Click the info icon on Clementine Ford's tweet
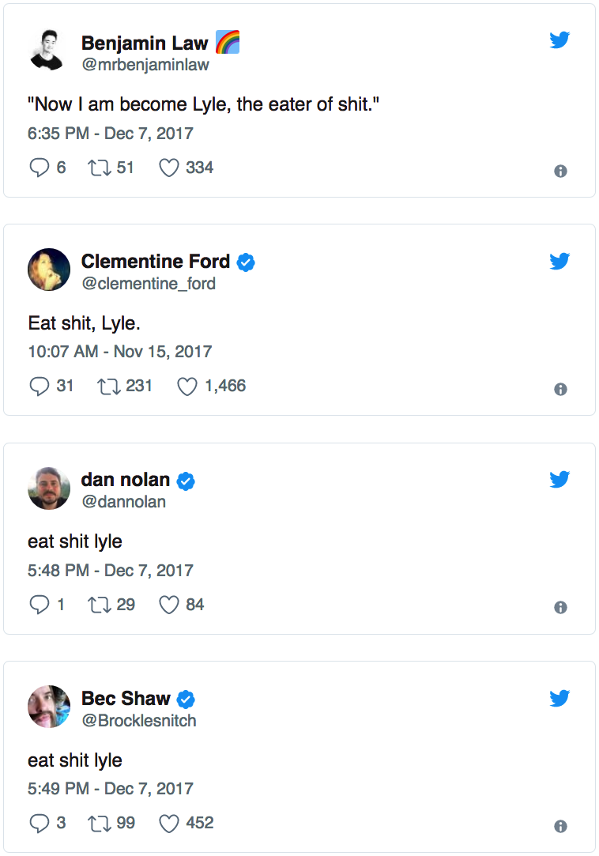Viewport: 599px width, 856px height. [560, 389]
